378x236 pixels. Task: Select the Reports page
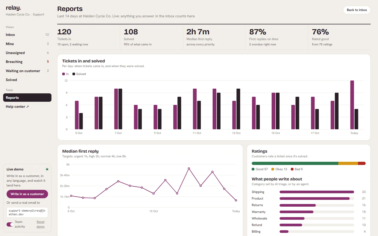coord(27,98)
